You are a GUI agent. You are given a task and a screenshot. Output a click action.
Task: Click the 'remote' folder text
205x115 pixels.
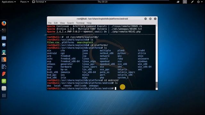(x=67, y=86)
